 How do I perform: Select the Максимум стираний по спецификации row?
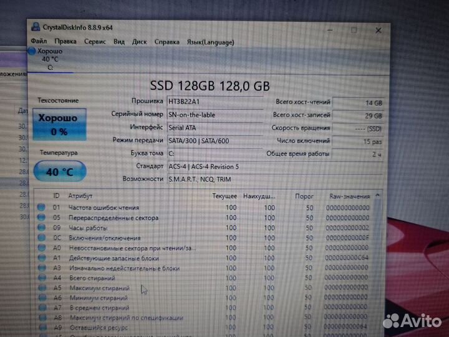point(204,317)
